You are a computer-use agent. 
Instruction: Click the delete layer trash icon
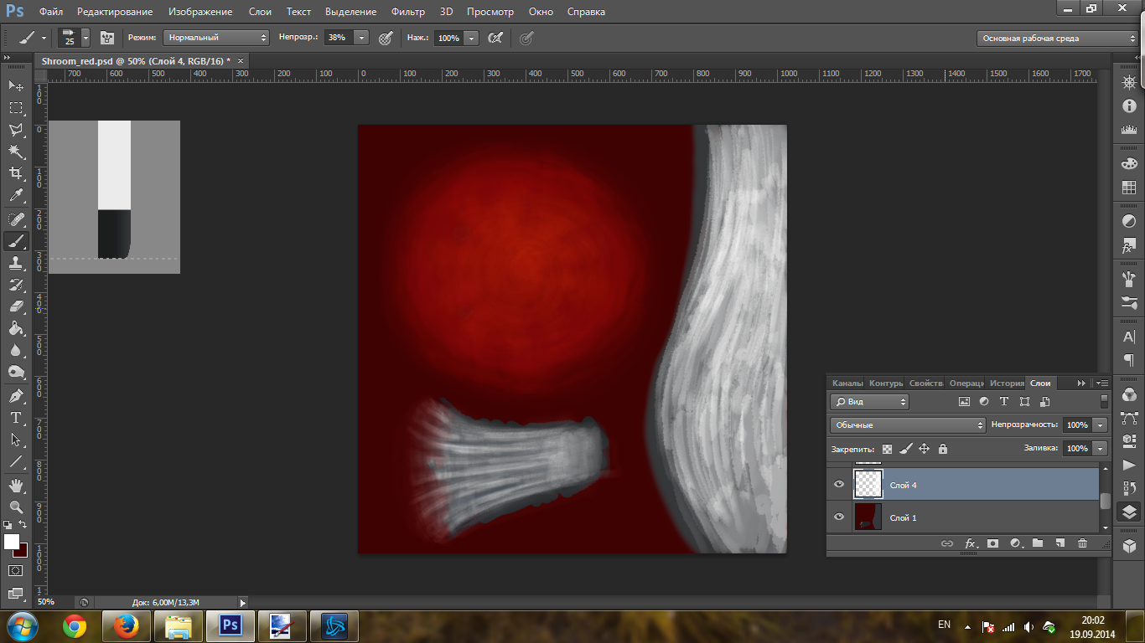point(1082,543)
